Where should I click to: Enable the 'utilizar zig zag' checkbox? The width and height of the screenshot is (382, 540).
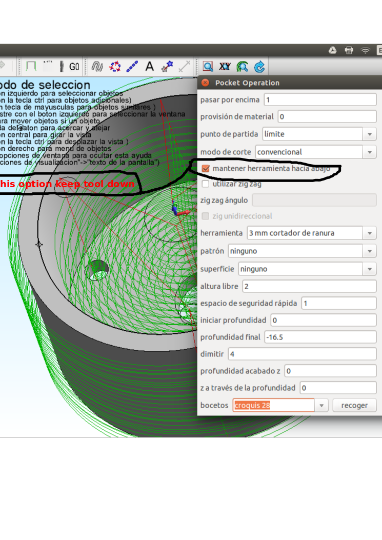pyautogui.click(x=206, y=184)
